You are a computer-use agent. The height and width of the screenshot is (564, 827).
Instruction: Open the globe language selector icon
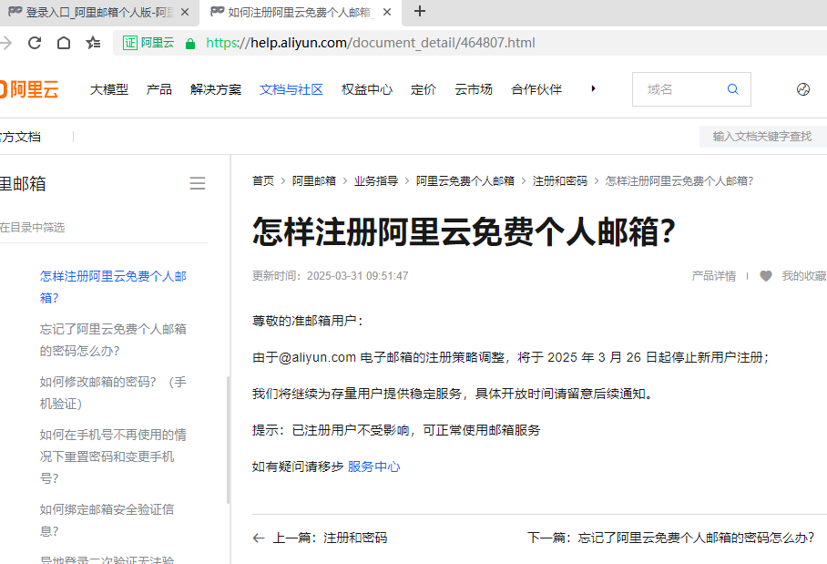click(803, 89)
